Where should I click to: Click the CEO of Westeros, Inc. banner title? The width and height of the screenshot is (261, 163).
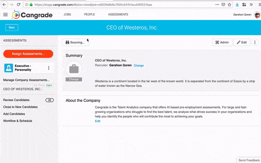132,28
